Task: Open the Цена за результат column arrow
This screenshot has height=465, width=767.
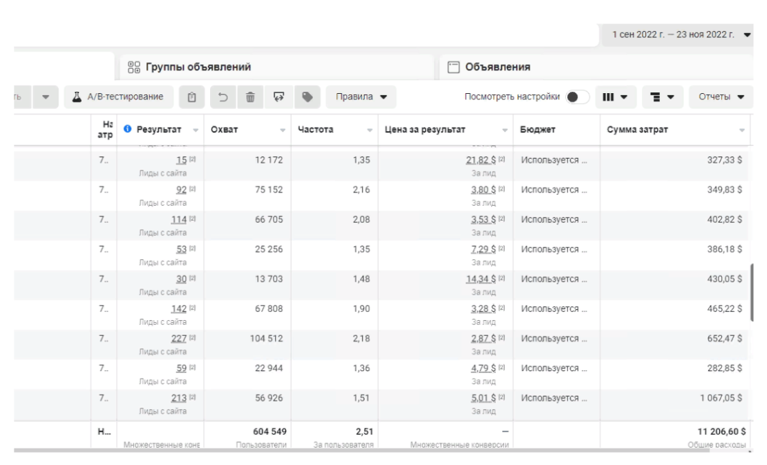Action: click(505, 130)
